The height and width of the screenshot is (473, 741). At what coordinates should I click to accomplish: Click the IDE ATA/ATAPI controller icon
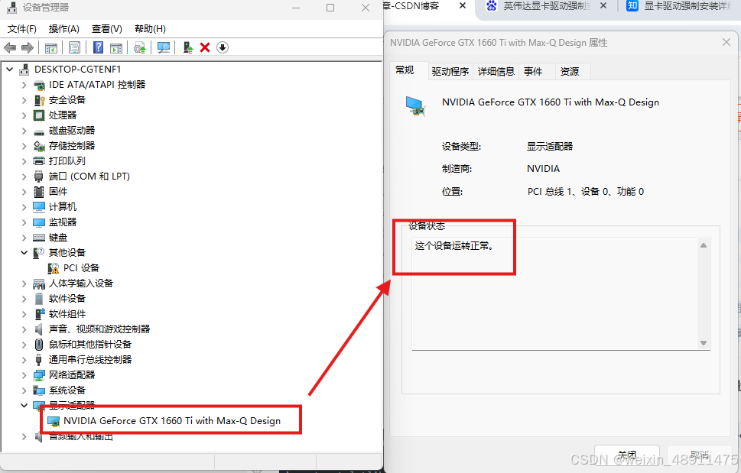click(39, 85)
